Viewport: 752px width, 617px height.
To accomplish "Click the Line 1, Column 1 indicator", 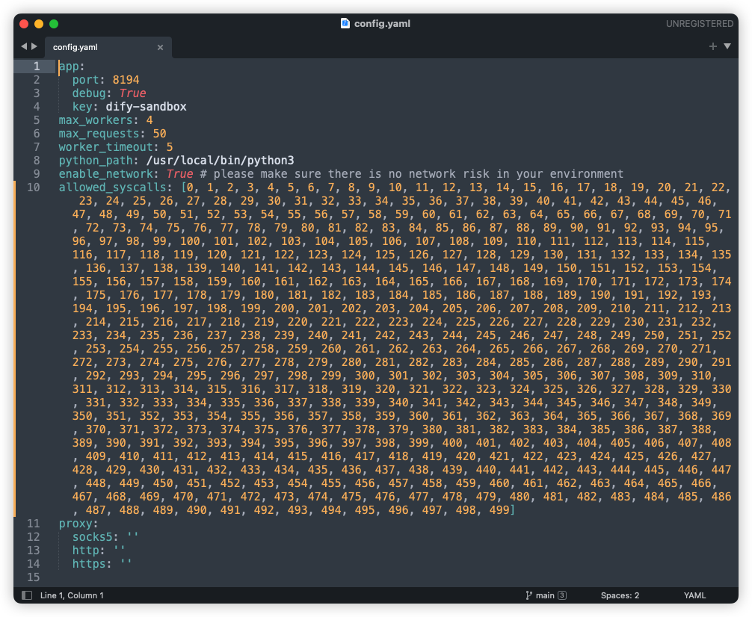I will click(72, 595).
